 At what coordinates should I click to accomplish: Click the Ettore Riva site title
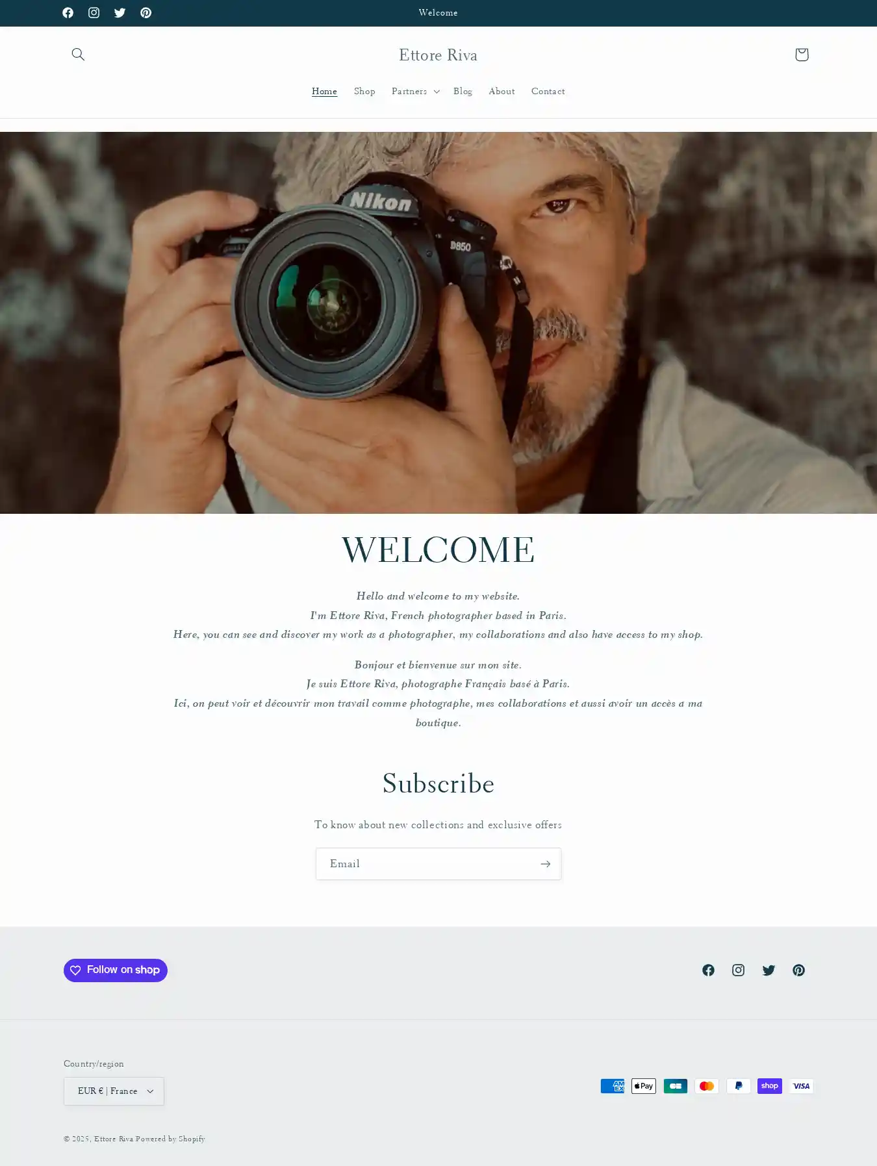pos(438,55)
